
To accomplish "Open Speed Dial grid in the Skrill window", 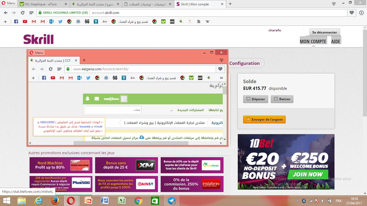I will [x=31, y=13].
